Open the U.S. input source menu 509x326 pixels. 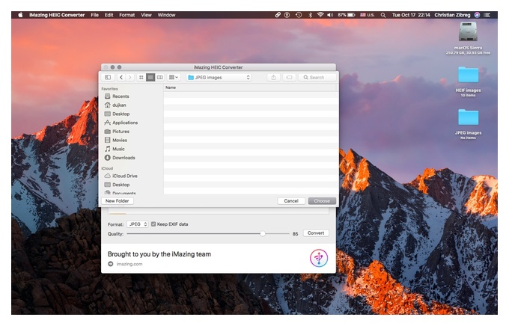pyautogui.click(x=367, y=15)
